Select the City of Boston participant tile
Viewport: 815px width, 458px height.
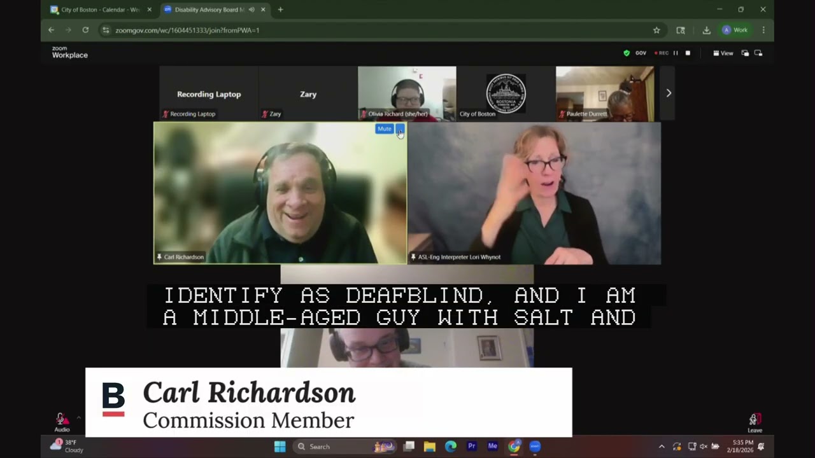tap(506, 93)
